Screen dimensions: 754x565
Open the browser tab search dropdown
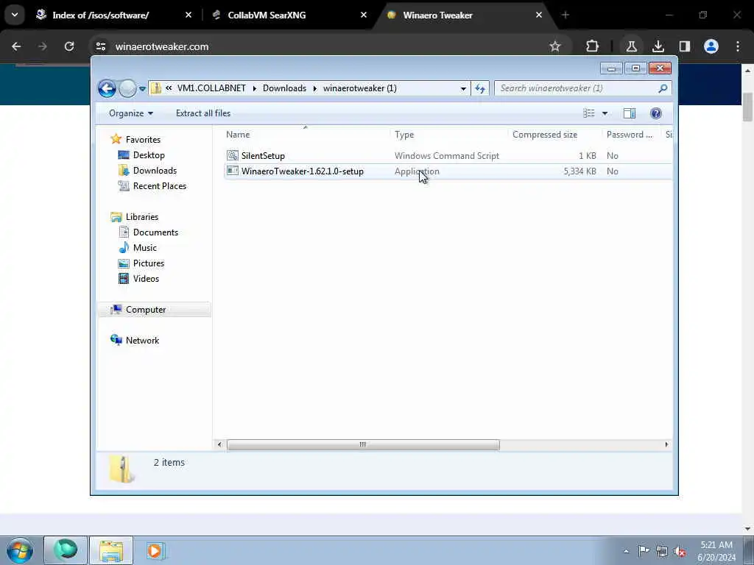pyautogui.click(x=15, y=15)
